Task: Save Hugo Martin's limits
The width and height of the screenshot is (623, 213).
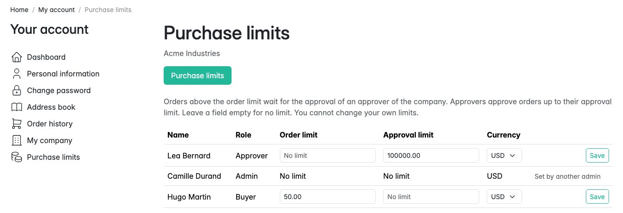Action: tap(597, 197)
